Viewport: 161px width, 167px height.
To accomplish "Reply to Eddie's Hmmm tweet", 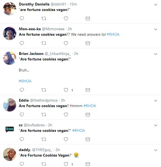I will click(22, 115).
